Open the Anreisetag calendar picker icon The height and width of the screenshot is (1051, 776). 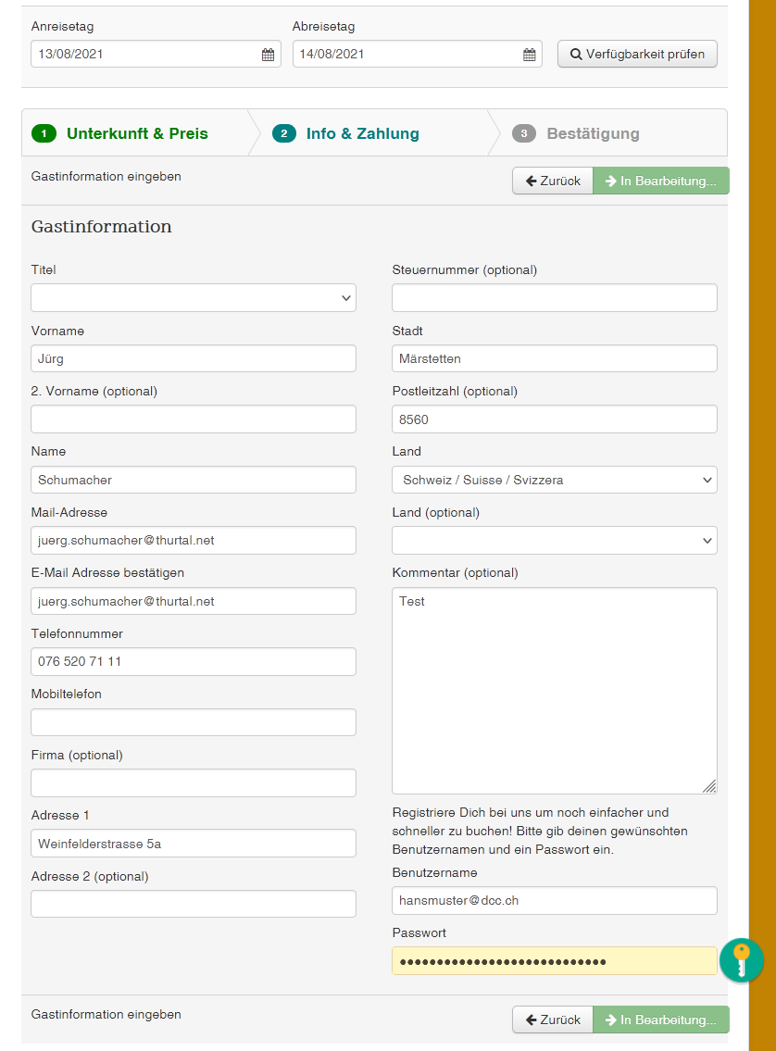[x=268, y=55]
